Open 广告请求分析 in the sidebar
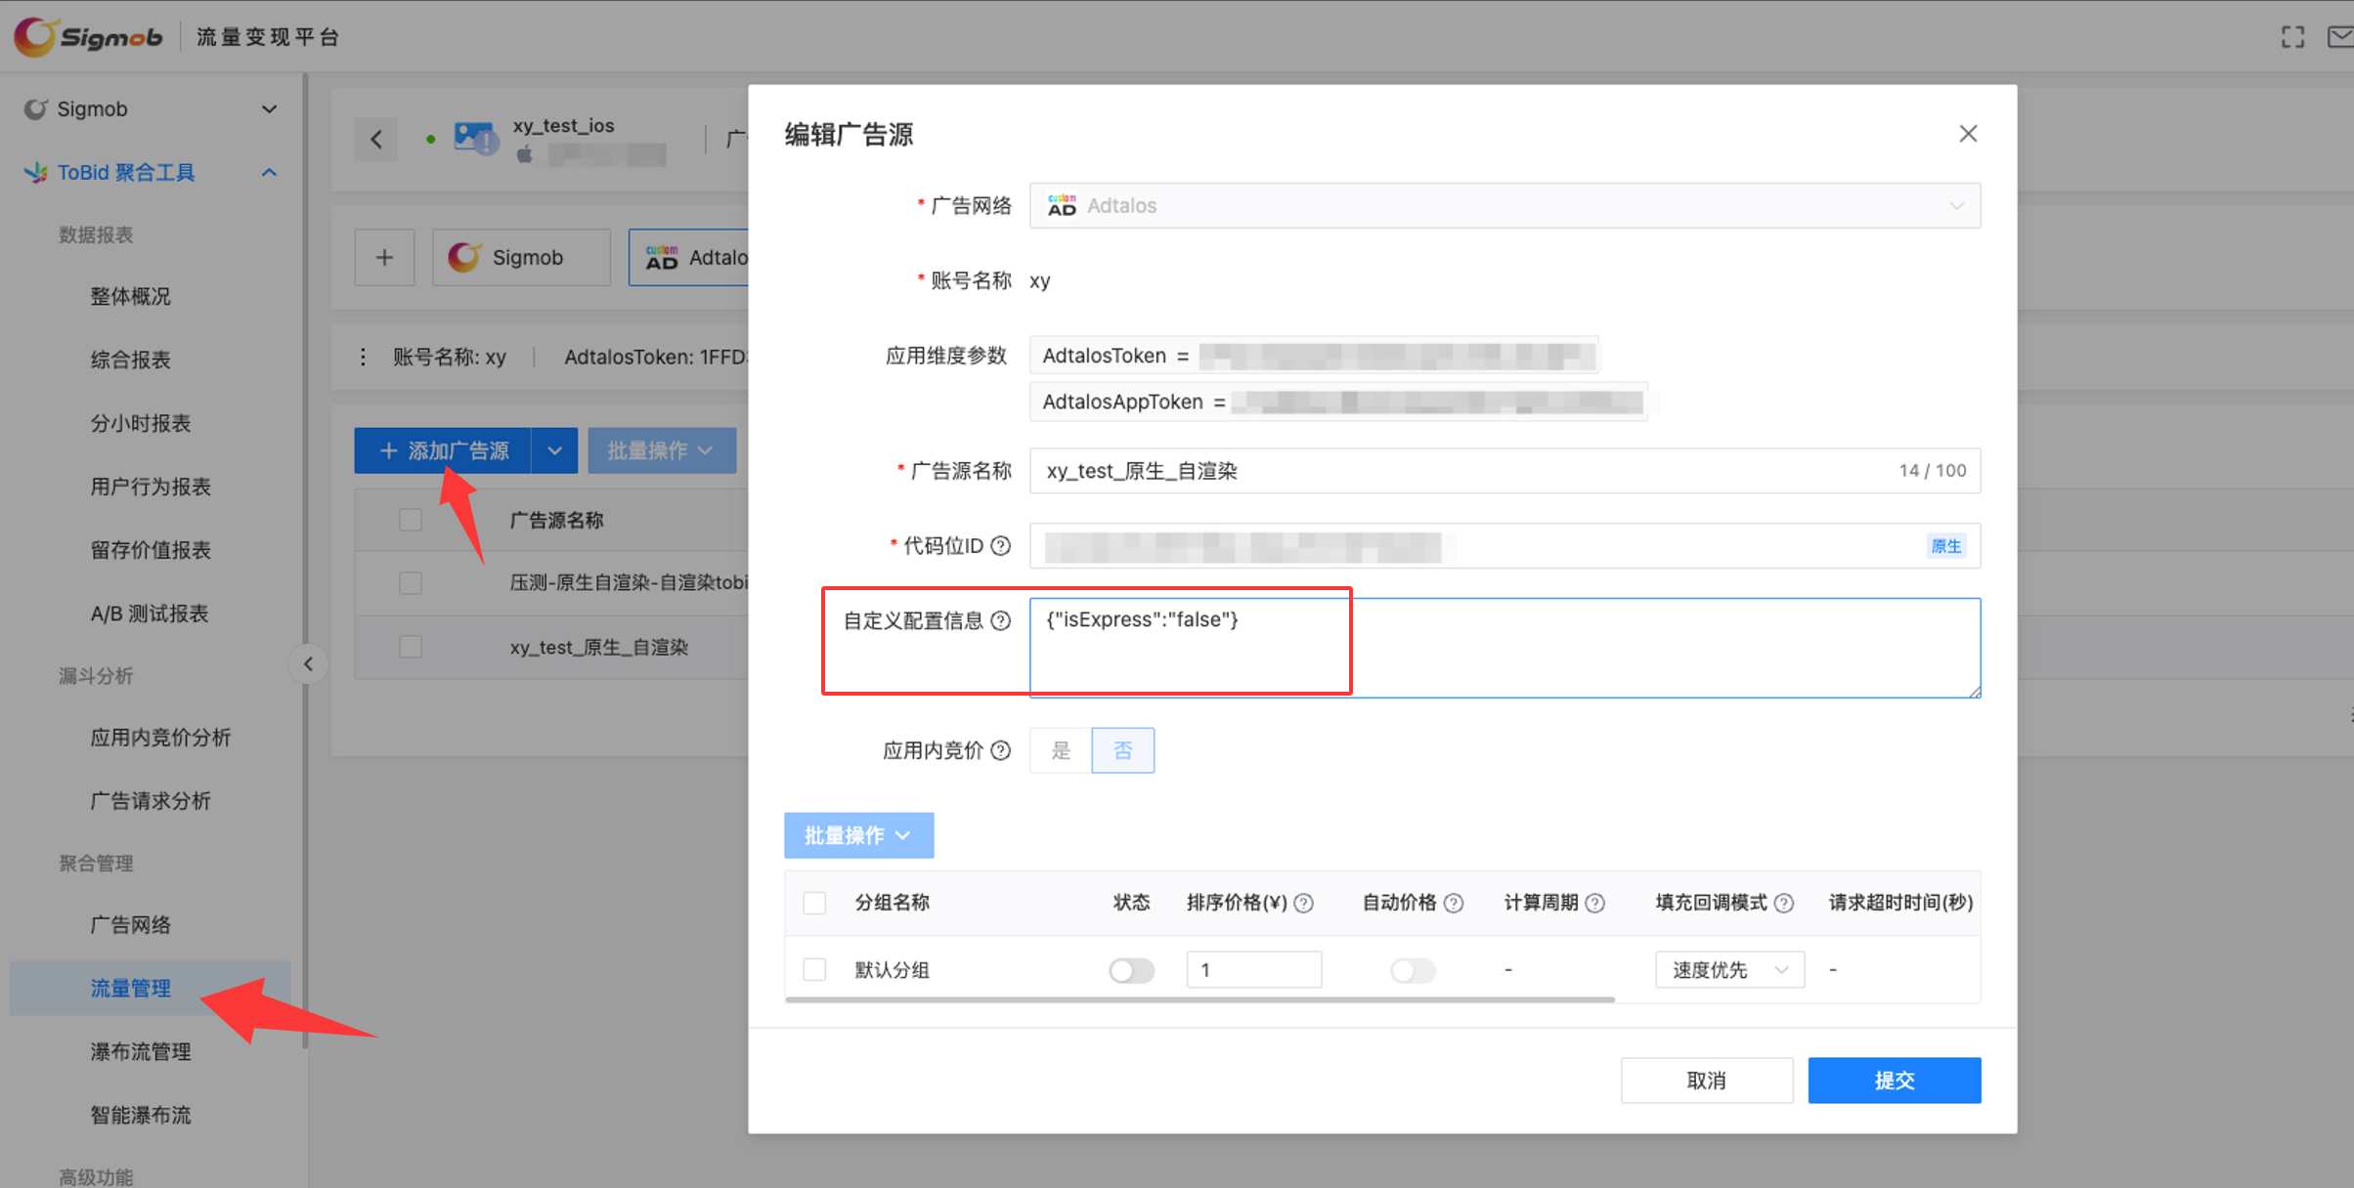Screen dimensions: 2354x1188 [151, 801]
